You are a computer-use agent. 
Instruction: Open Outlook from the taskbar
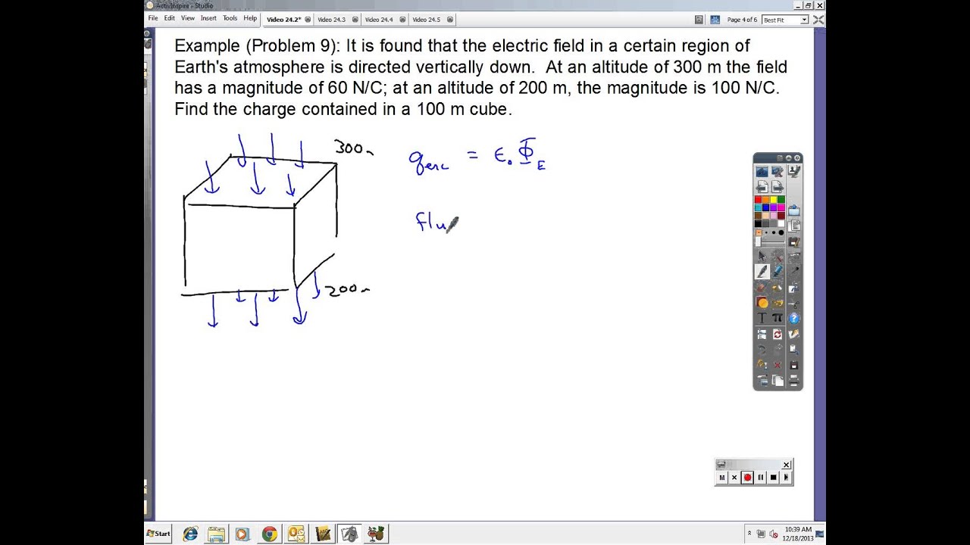click(x=296, y=534)
